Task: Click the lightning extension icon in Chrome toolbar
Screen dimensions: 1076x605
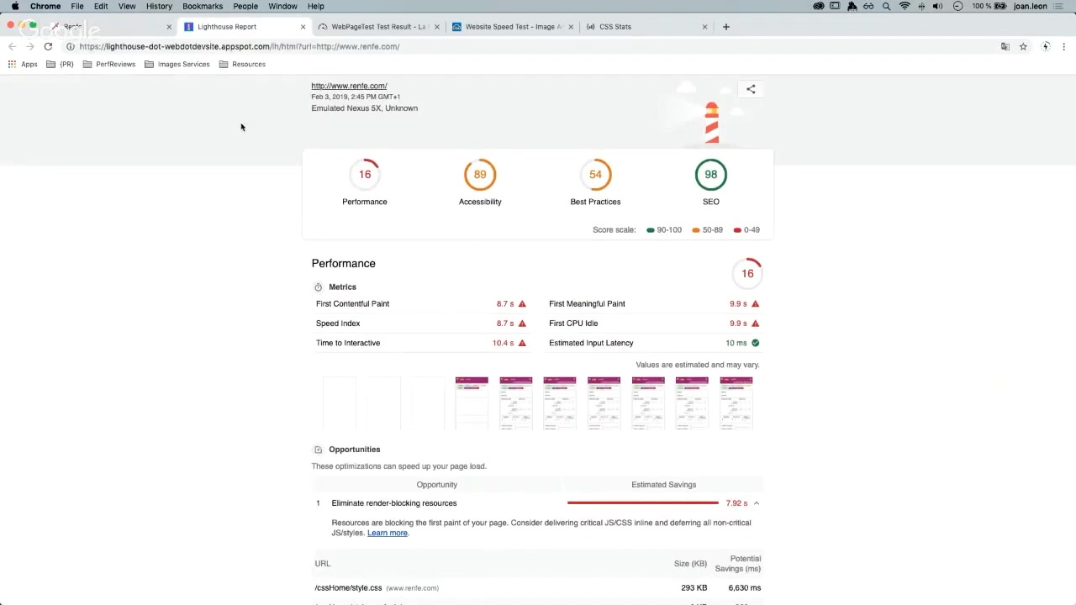Action: coord(1046,46)
